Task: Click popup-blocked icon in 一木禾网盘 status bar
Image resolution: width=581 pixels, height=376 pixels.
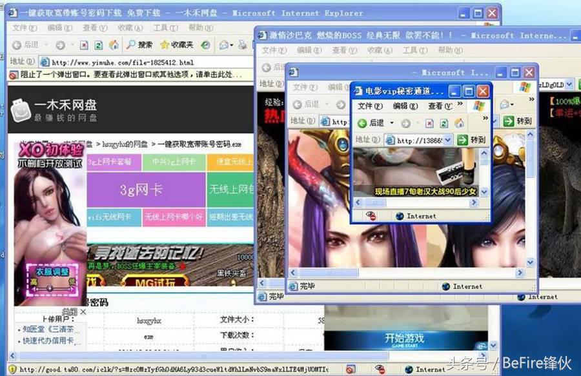Action: click(350, 369)
